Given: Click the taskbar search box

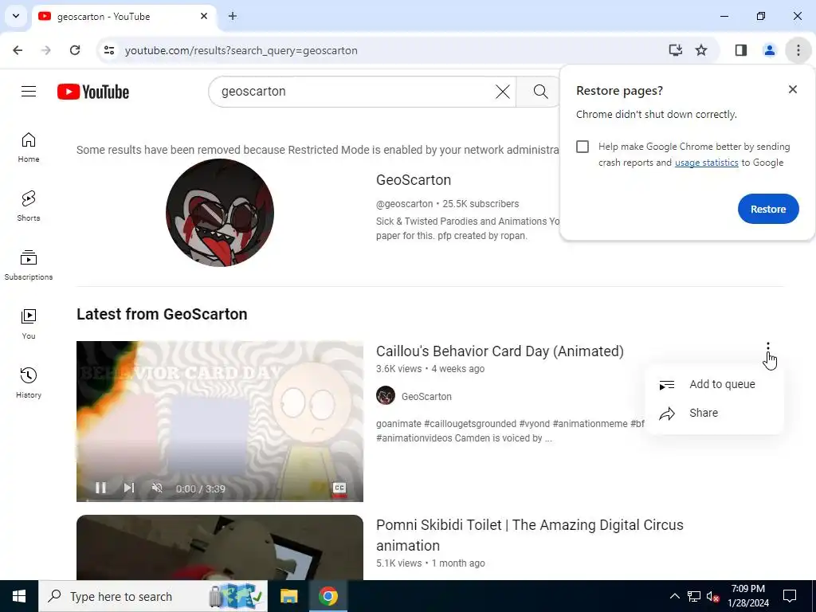Looking at the screenshot, I should pyautogui.click(x=153, y=596).
